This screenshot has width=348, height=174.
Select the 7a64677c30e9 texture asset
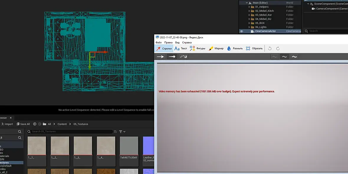coord(129,151)
